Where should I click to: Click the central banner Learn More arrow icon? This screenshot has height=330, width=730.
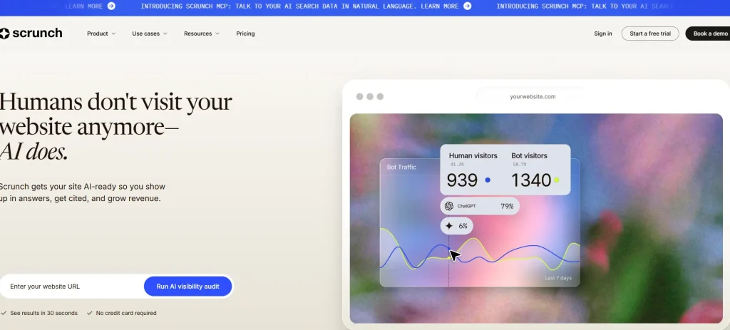point(468,6)
